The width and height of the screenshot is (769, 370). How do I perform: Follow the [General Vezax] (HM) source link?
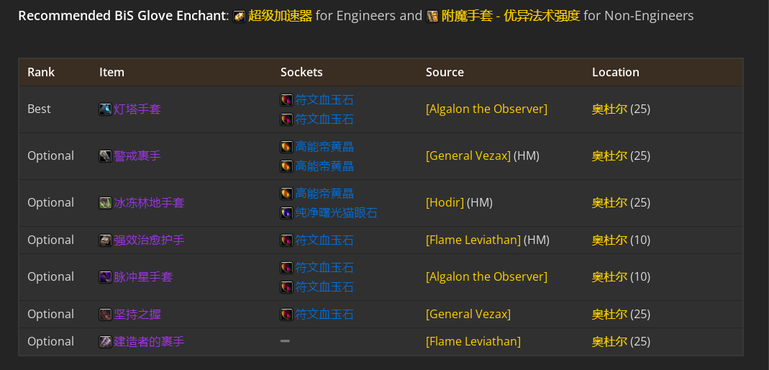pyautogui.click(x=468, y=156)
